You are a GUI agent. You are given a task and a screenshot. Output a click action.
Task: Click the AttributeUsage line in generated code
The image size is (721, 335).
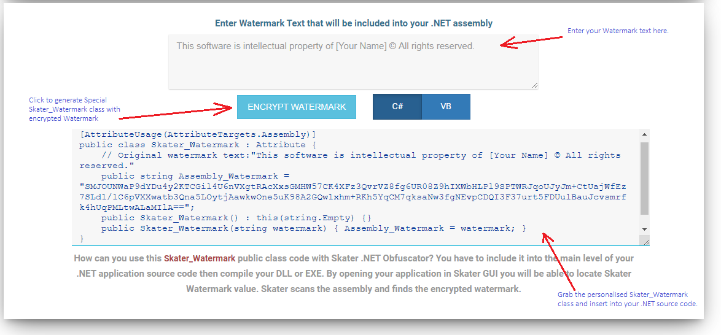click(198, 134)
